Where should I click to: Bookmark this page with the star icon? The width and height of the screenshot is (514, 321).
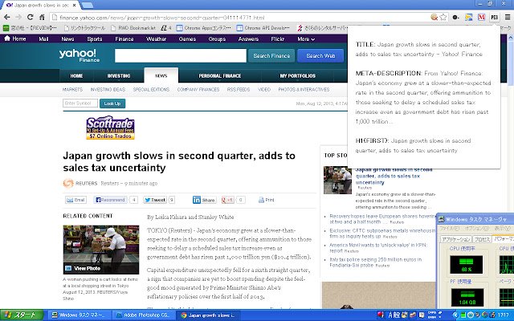coord(443,17)
